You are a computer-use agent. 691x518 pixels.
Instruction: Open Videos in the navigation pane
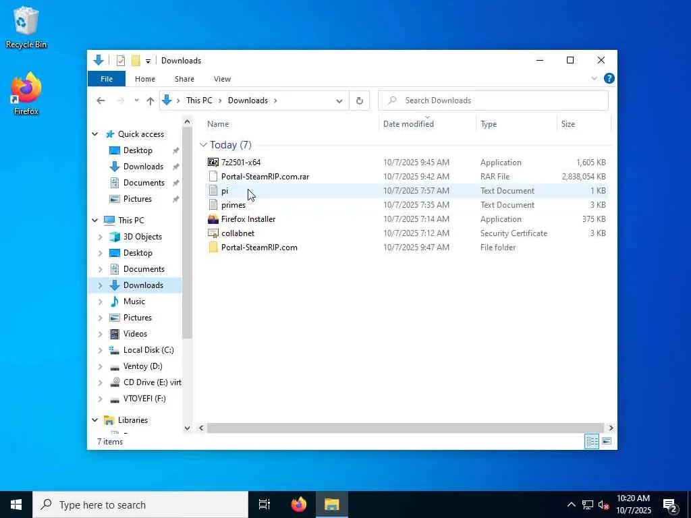pyautogui.click(x=135, y=334)
